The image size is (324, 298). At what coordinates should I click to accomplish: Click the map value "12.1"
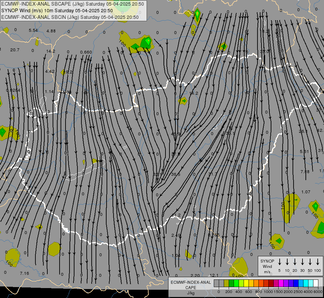tap(214, 275)
